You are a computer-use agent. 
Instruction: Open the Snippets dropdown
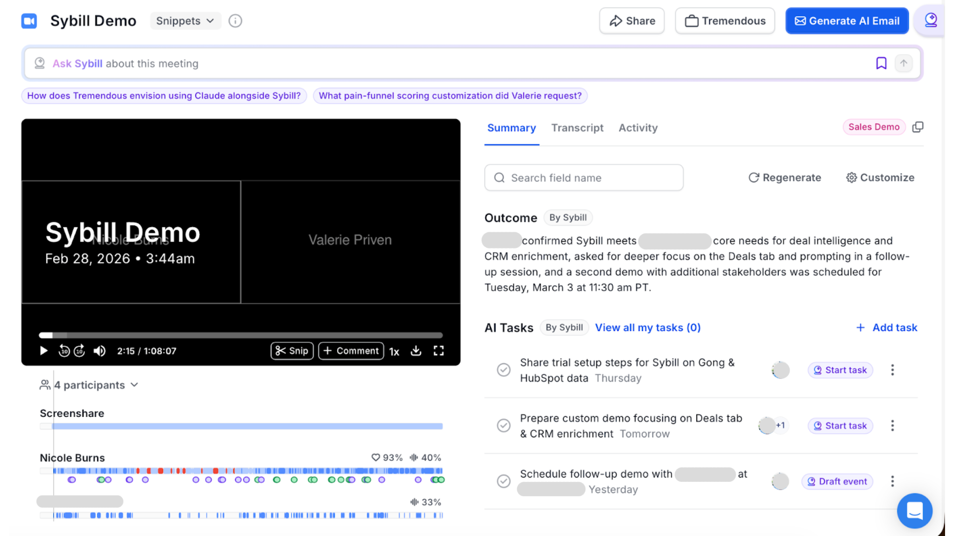[185, 21]
